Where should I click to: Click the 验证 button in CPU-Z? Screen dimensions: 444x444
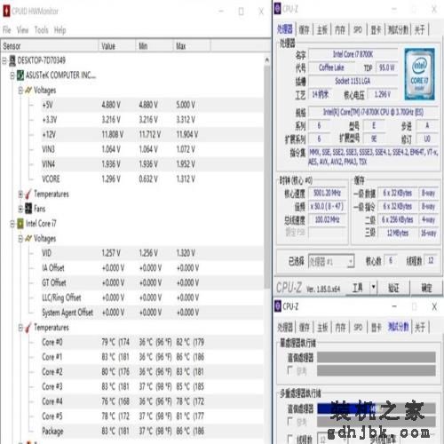(x=393, y=287)
